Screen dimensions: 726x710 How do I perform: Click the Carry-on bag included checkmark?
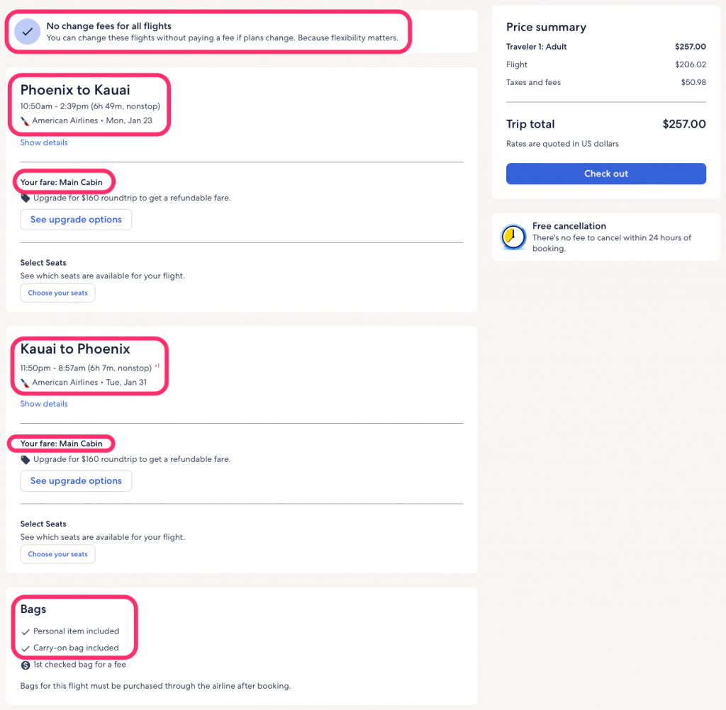point(26,648)
